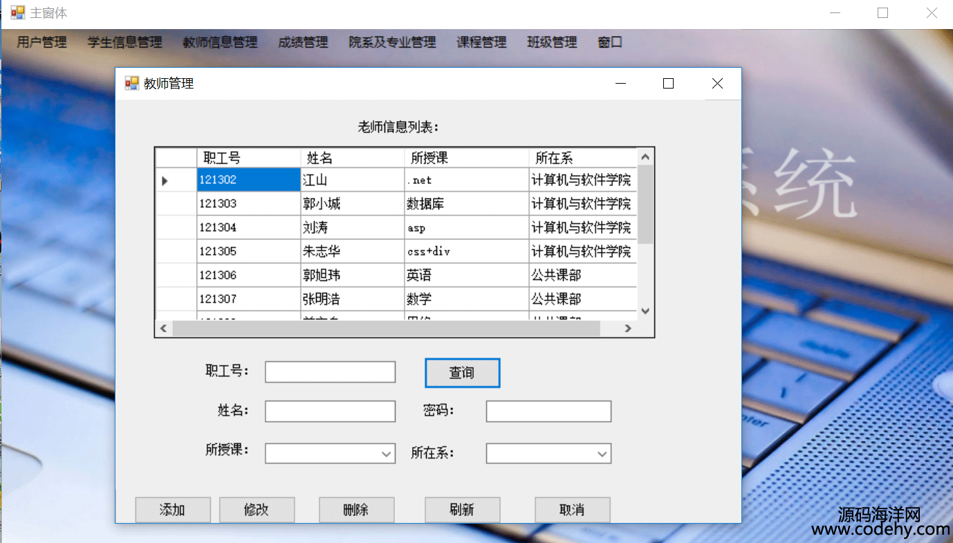Screen dimensions: 953x543
Task: Click the 添加 button
Action: pos(172,510)
